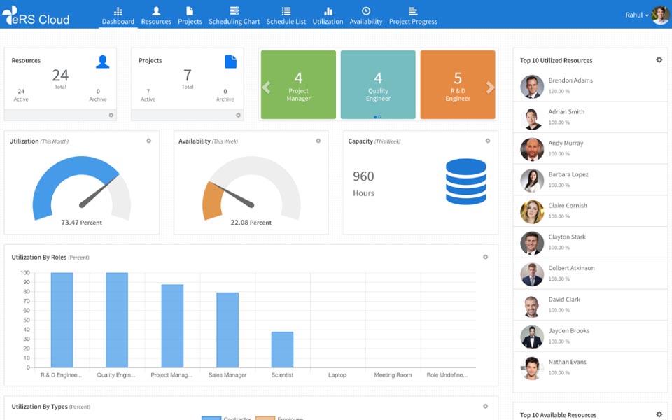Open the Scheduling Chart tab
This screenshot has width=672, height=420.
pos(234,16)
